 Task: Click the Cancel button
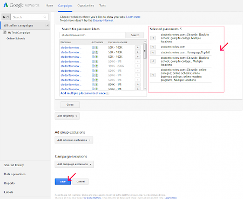(x=80, y=182)
